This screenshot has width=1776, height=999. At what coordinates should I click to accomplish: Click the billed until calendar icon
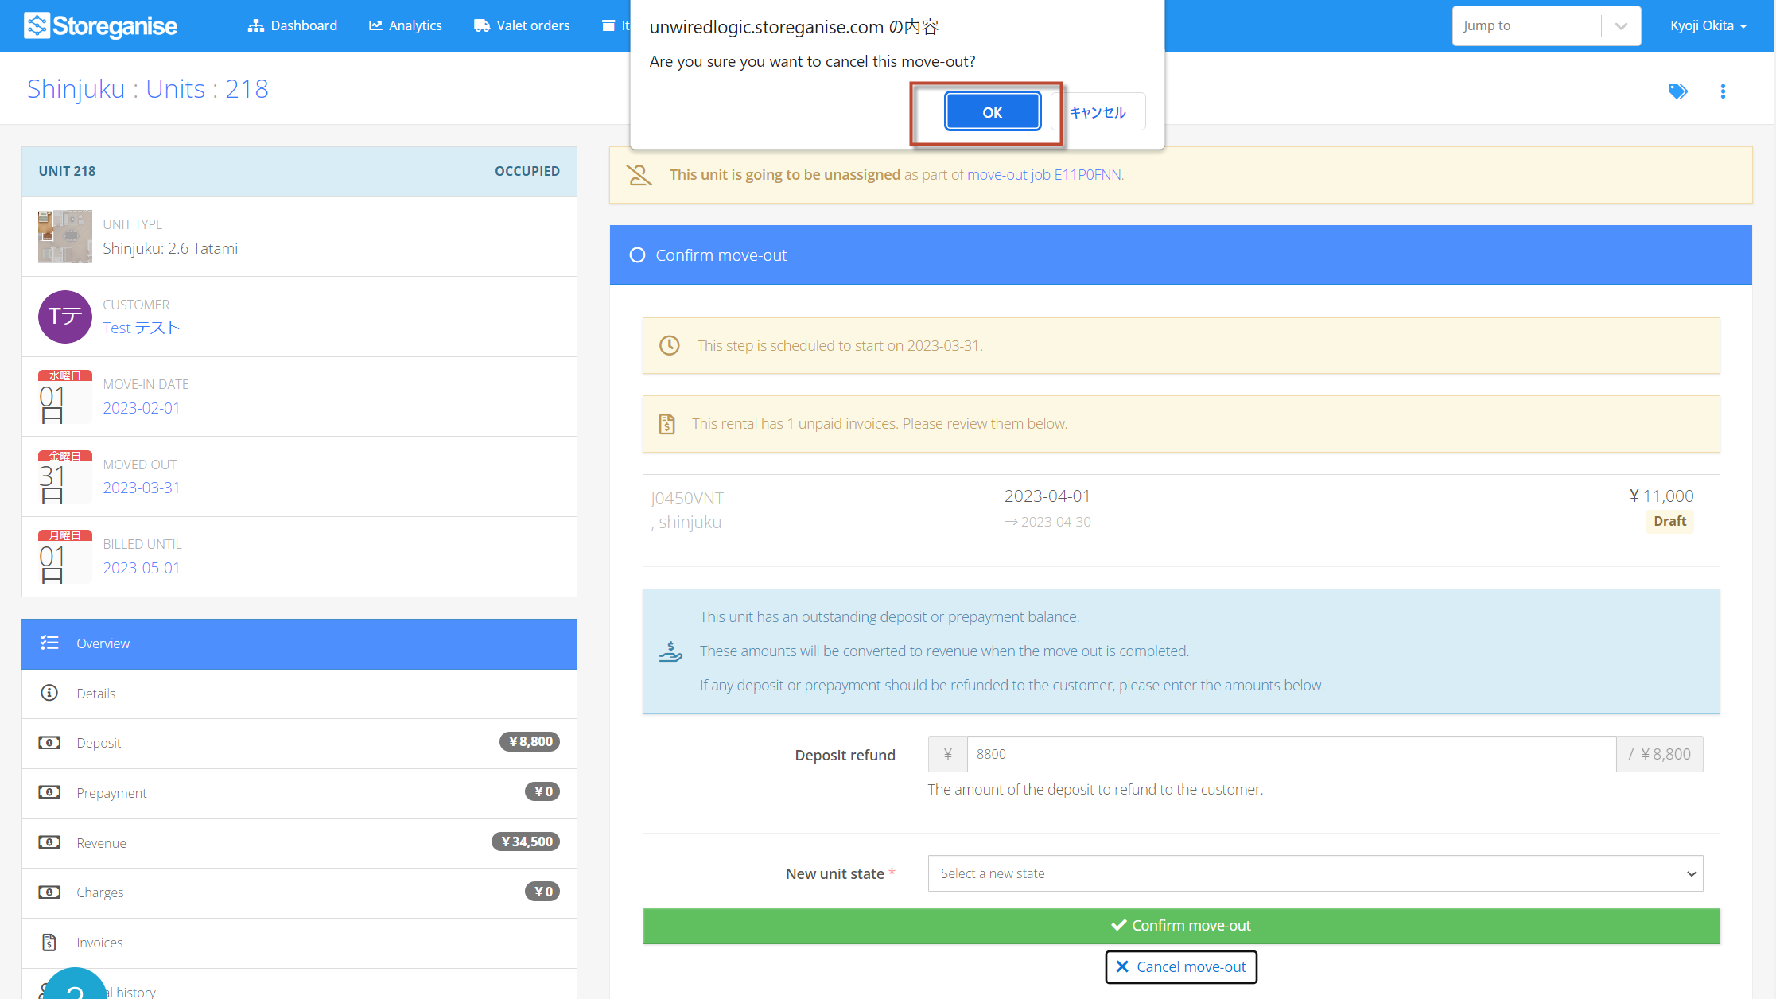coord(65,557)
